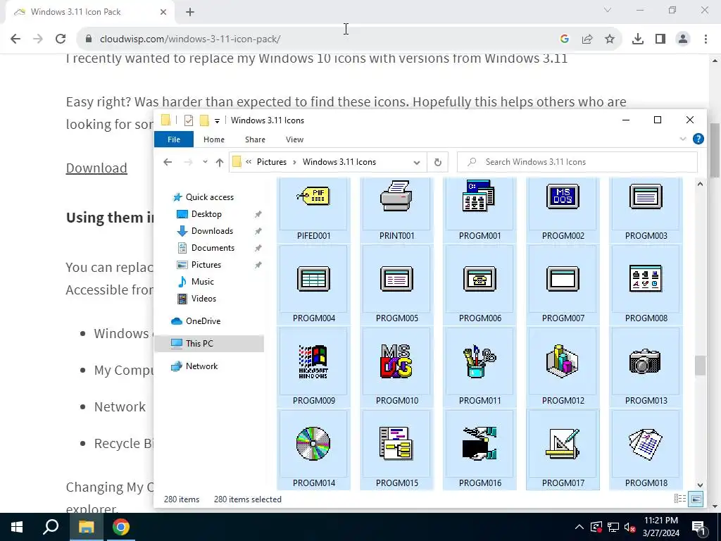Open Videos in navigation pane
The image size is (721, 541).
point(203,299)
